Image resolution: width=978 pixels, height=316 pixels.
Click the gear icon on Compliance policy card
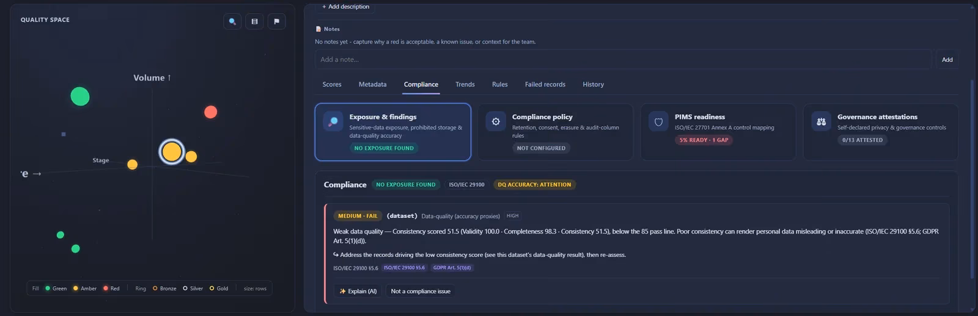(x=496, y=121)
